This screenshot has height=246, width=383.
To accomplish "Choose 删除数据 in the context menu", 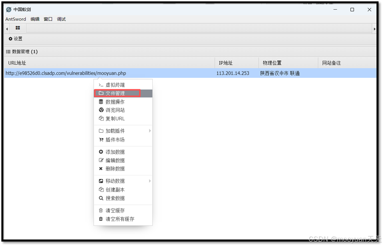I will (123, 169).
